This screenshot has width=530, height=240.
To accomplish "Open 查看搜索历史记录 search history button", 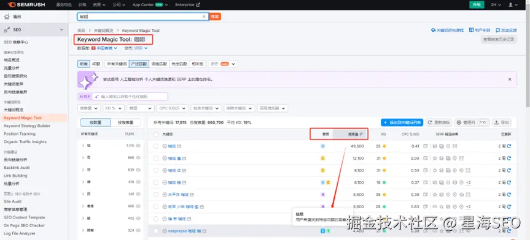I will pyautogui.click(x=499, y=39).
